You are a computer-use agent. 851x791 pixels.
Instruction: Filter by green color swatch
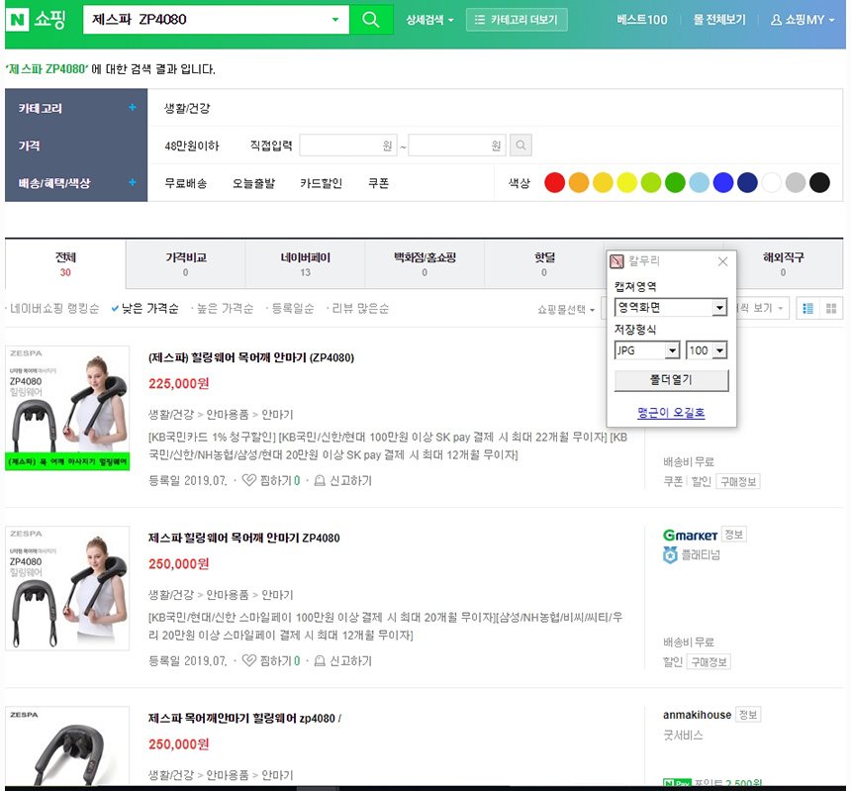point(675,183)
